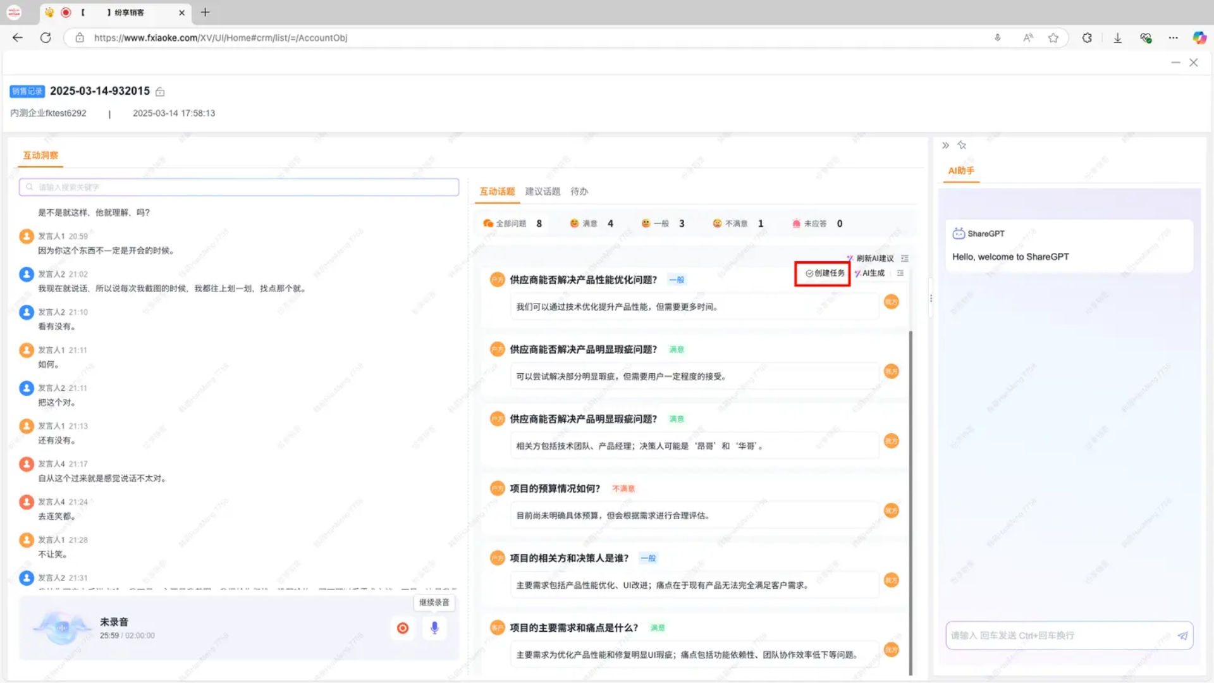Click the pin icon above AI助手 tab

pyautogui.click(x=962, y=145)
